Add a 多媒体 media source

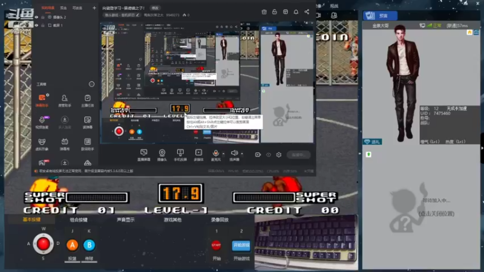(x=198, y=155)
